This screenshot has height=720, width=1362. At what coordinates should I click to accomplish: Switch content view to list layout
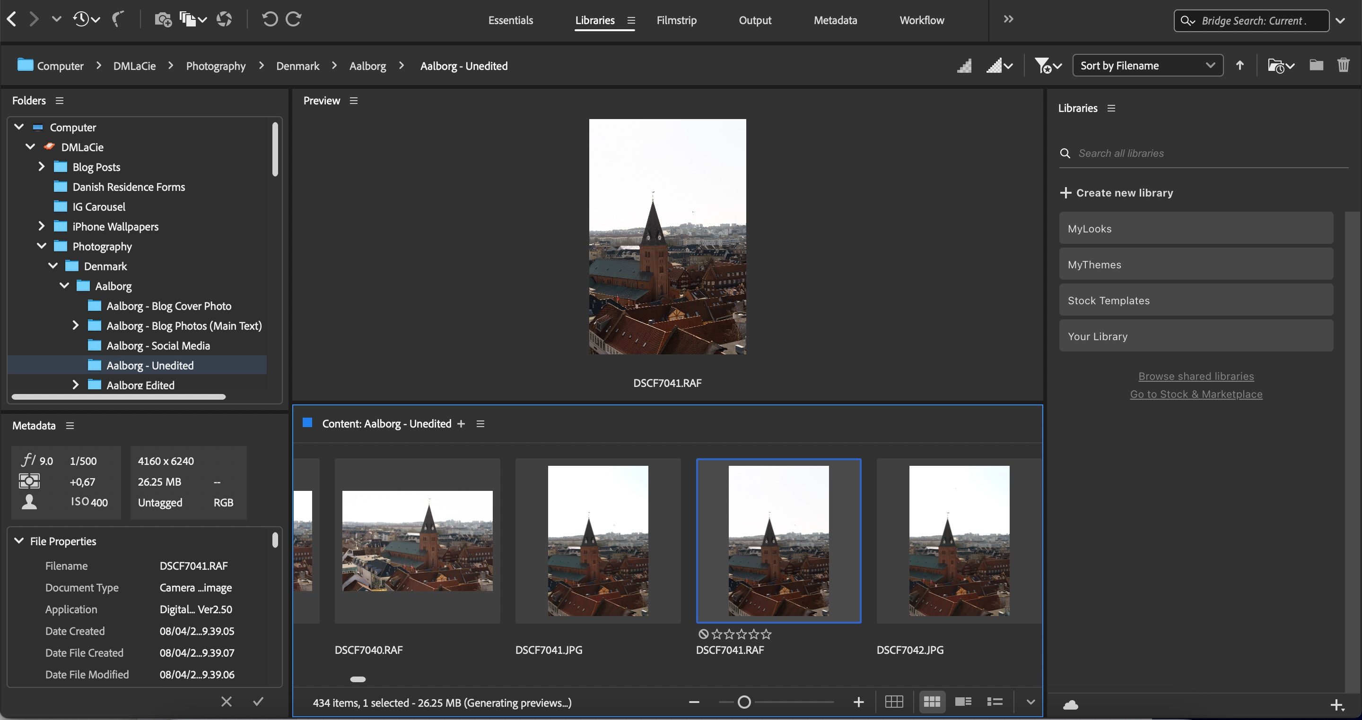[x=994, y=702]
